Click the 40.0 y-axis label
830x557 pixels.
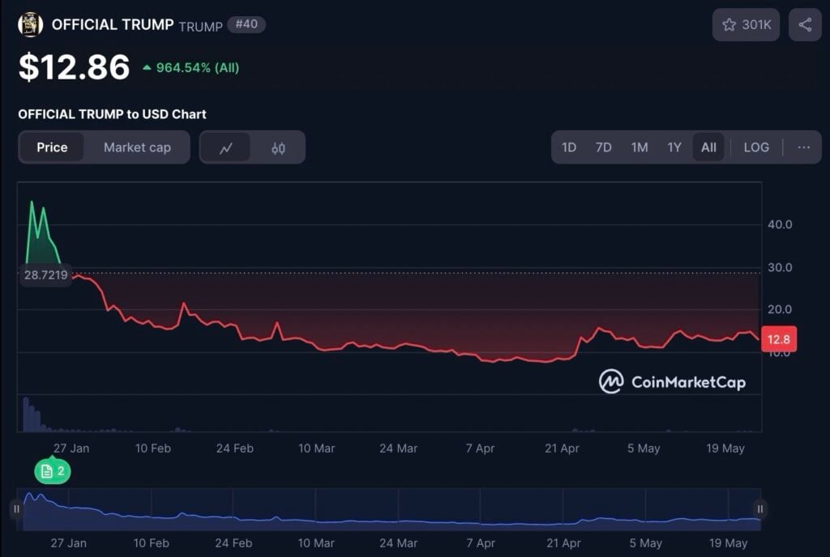pyautogui.click(x=780, y=224)
